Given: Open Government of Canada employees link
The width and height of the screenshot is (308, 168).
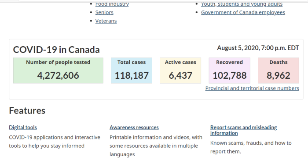Looking at the screenshot, I should 243,12.
